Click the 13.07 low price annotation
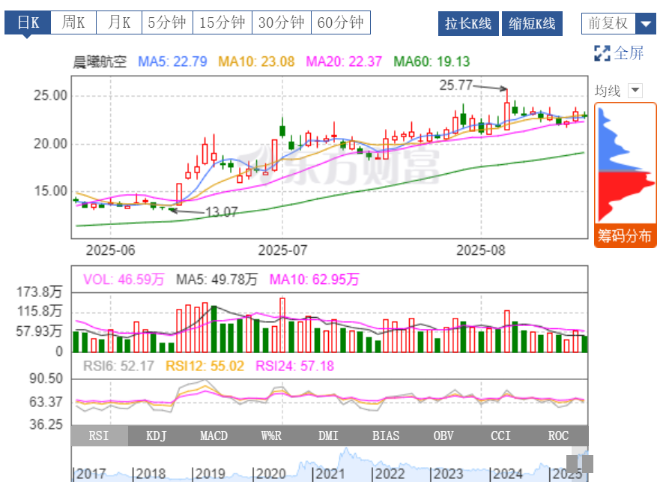This screenshot has width=663, height=488. click(x=222, y=211)
